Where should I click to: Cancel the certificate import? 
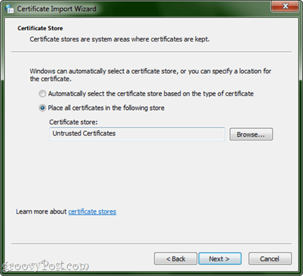[270, 259]
